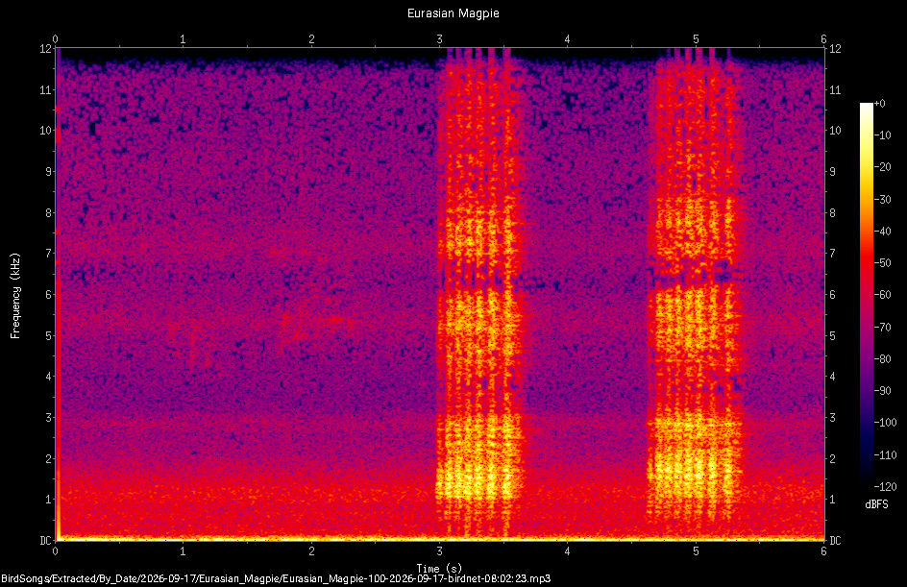Click the 'Frequency (kHz)' axis label

(15, 296)
